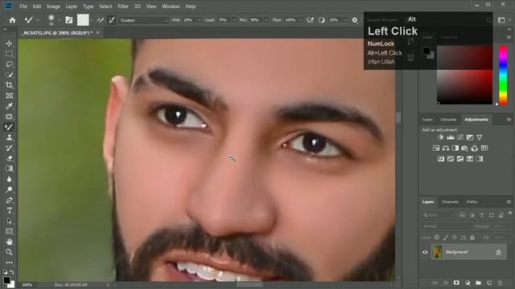Viewport: 515px width, 289px height.
Task: Go to Home screen icon
Action: coord(12,20)
